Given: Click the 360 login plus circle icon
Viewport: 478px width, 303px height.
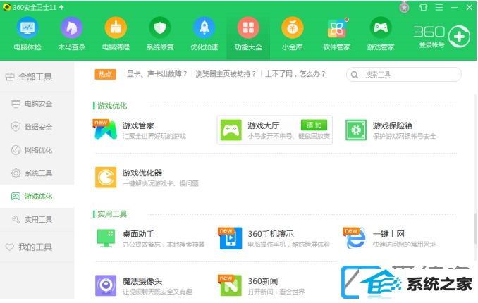Looking at the screenshot, I should (459, 37).
